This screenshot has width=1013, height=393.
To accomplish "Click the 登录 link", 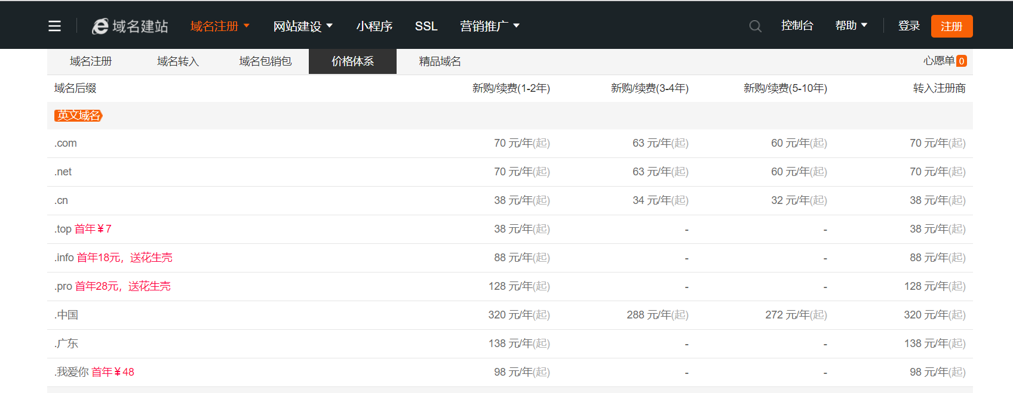I will [909, 26].
